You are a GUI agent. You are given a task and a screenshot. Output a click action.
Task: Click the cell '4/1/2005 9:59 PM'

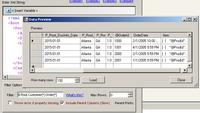[146, 47]
